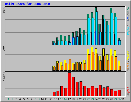This screenshot has width=131, height=102.
Task: Select the y-axis label 413844
Action: pyautogui.click(x=4, y=76)
